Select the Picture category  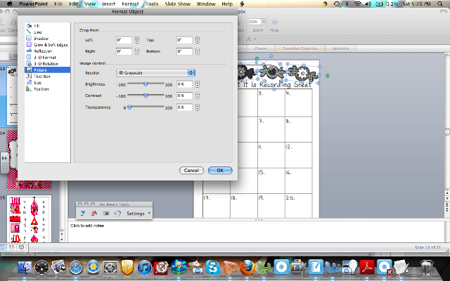point(47,70)
